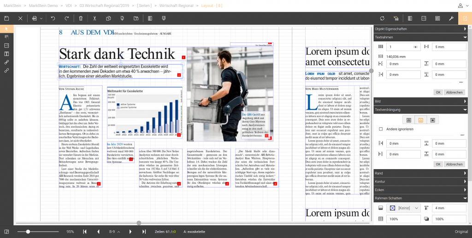Click the column gap 5 mm input field
The width and height of the screenshot is (472, 238).
click(449, 47)
